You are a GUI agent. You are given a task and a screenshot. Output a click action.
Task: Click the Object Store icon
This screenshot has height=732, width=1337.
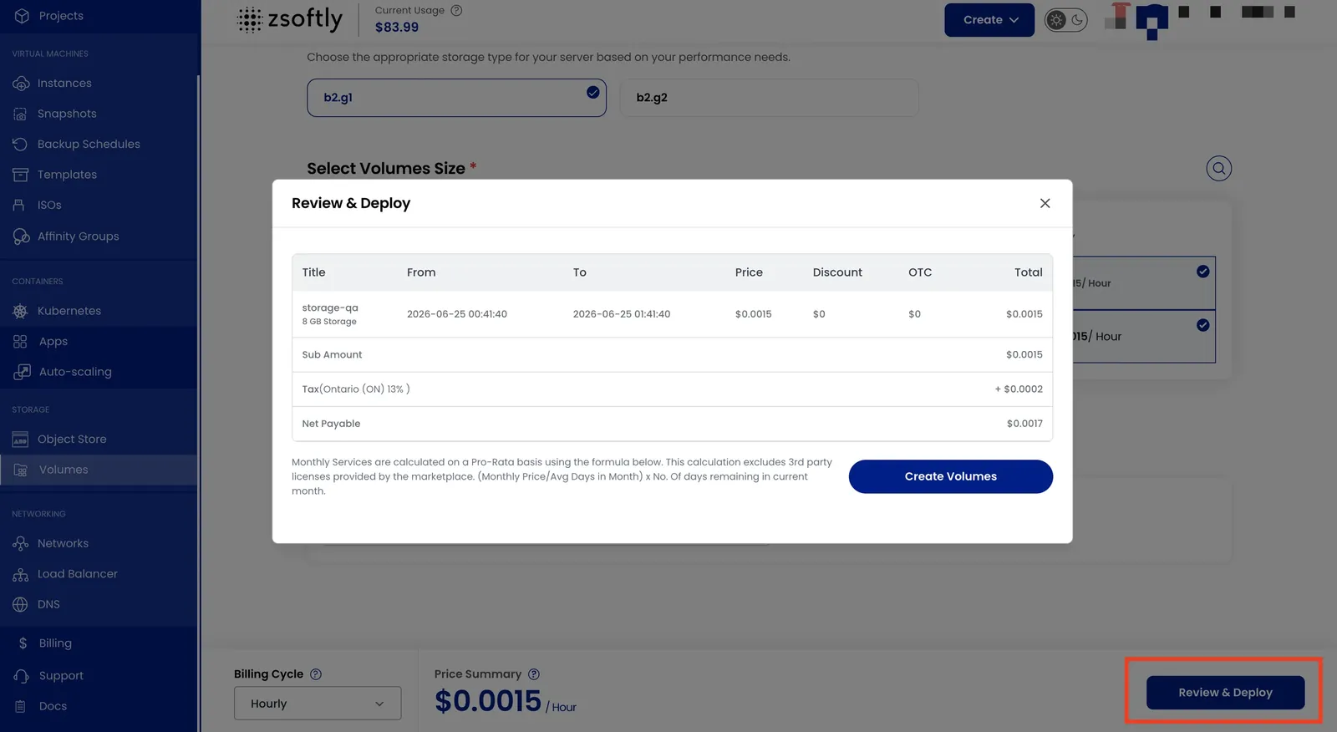[x=21, y=440]
